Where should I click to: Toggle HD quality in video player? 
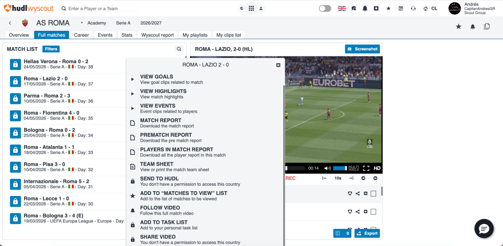point(377,168)
